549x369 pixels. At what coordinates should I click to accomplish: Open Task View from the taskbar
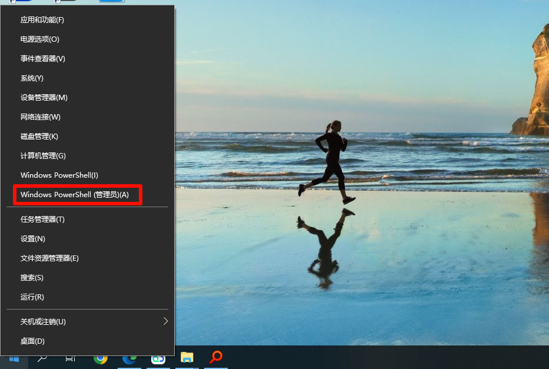[x=71, y=357]
